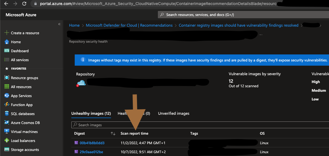329x156 pixels.
Task: Click the repository cloud registry icon
Action: 81,83
